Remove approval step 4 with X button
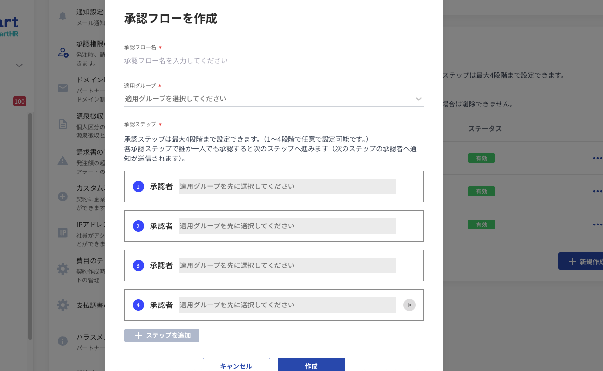The height and width of the screenshot is (371, 603). [x=409, y=305]
